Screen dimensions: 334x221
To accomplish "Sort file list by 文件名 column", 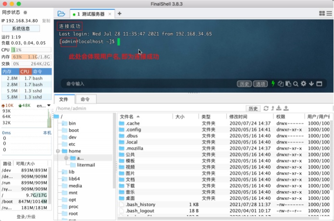I will [x=145, y=117].
